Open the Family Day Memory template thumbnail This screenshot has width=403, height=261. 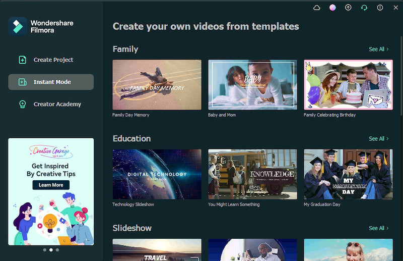pos(157,85)
